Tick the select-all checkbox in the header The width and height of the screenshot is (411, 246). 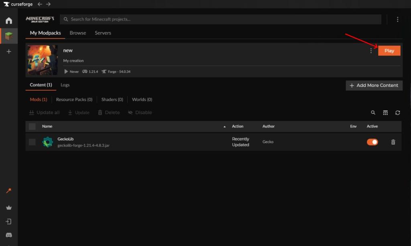point(32,127)
